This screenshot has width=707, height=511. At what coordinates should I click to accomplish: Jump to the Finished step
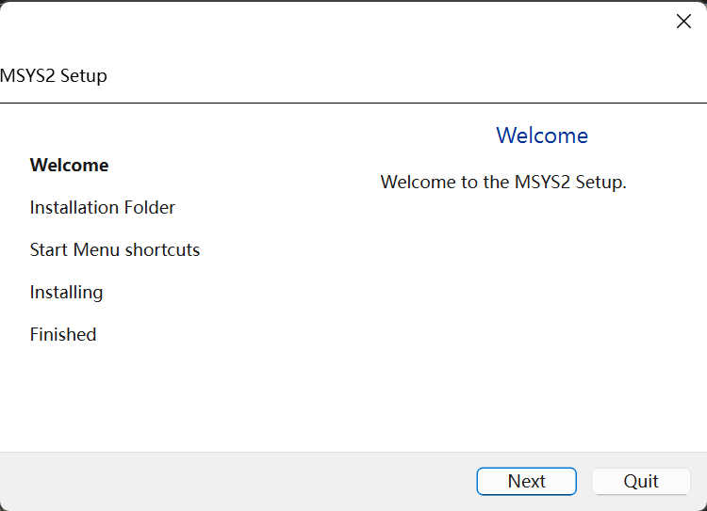click(62, 334)
